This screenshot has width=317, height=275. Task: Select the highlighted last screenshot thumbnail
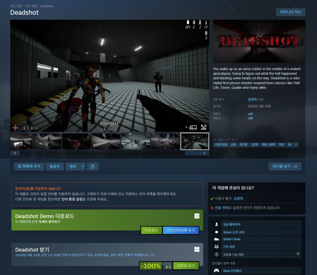195,141
